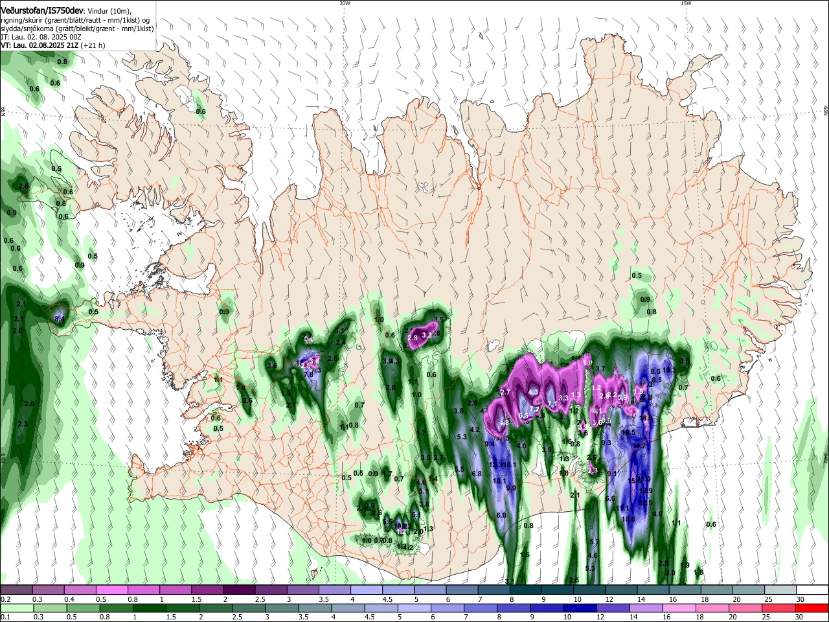The image size is (829, 622).
Task: Select lower legend green swatch labeled 0.5
Action: coord(83,608)
